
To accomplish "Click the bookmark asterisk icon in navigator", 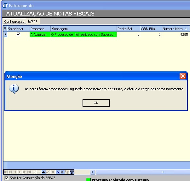I will (62, 172).
